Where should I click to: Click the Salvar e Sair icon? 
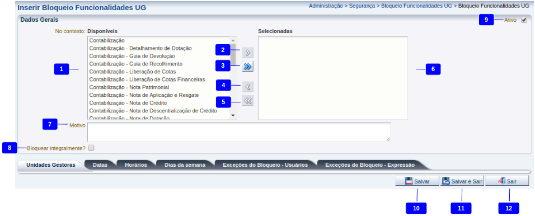coord(445,181)
